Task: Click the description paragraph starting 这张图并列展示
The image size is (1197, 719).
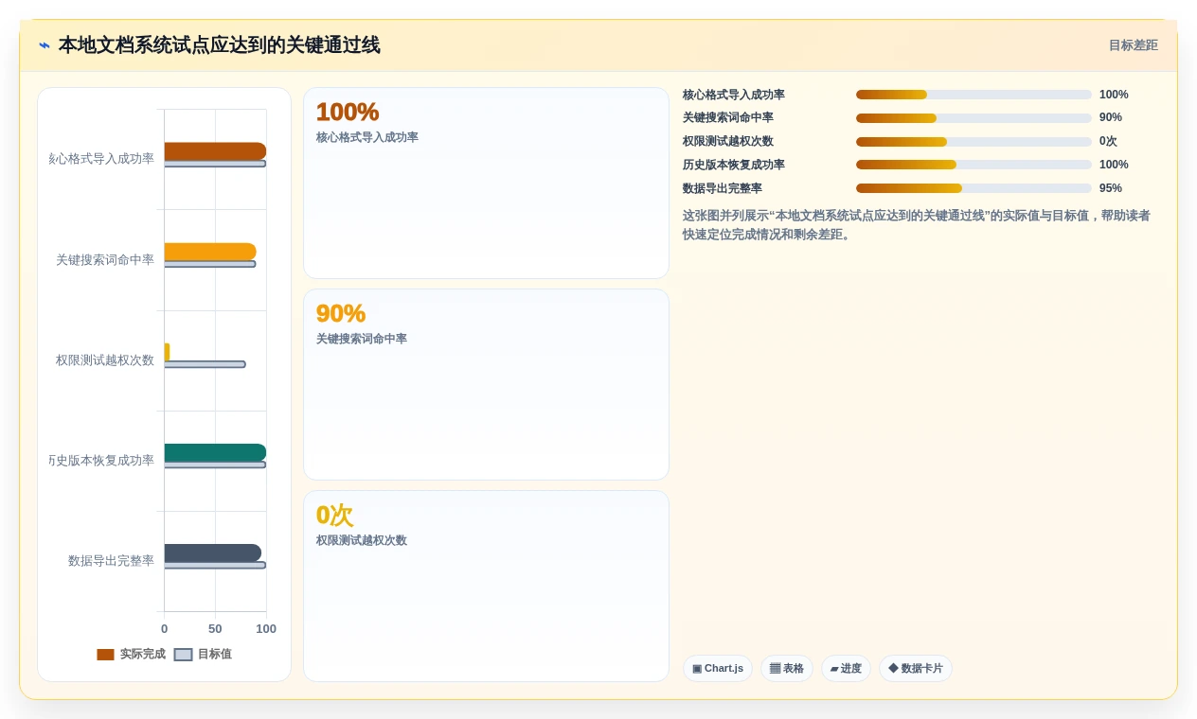Action: (917, 225)
